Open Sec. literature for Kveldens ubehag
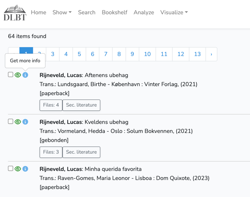Image resolution: width=250 pixels, height=197 pixels. pos(81,152)
